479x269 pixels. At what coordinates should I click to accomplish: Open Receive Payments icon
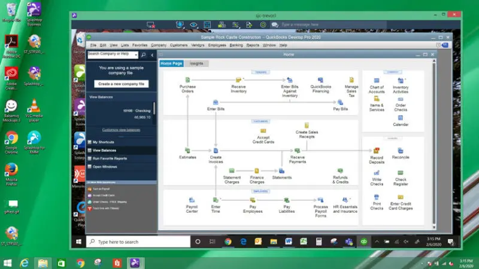(297, 151)
